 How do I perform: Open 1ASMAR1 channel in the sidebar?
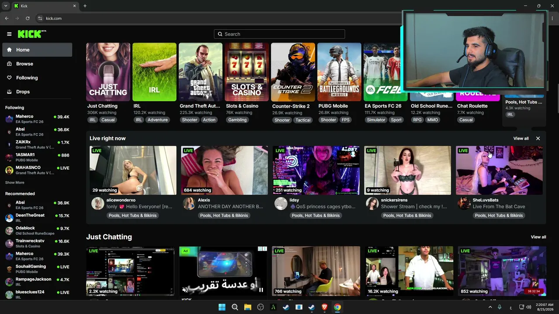pos(37,157)
